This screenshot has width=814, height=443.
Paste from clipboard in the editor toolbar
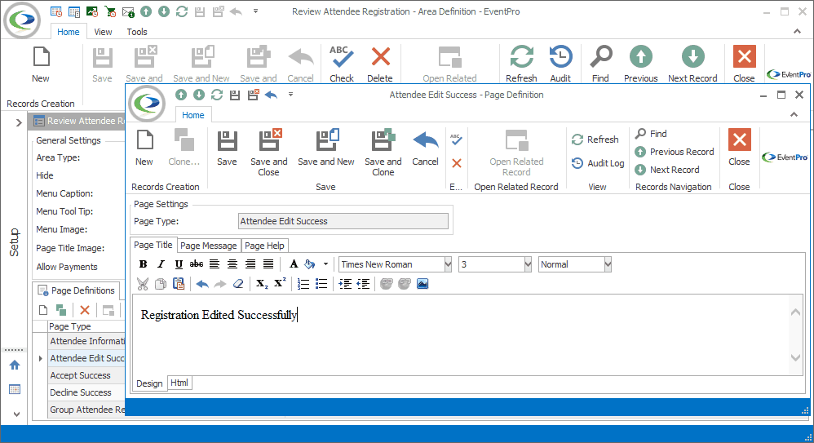point(179,284)
